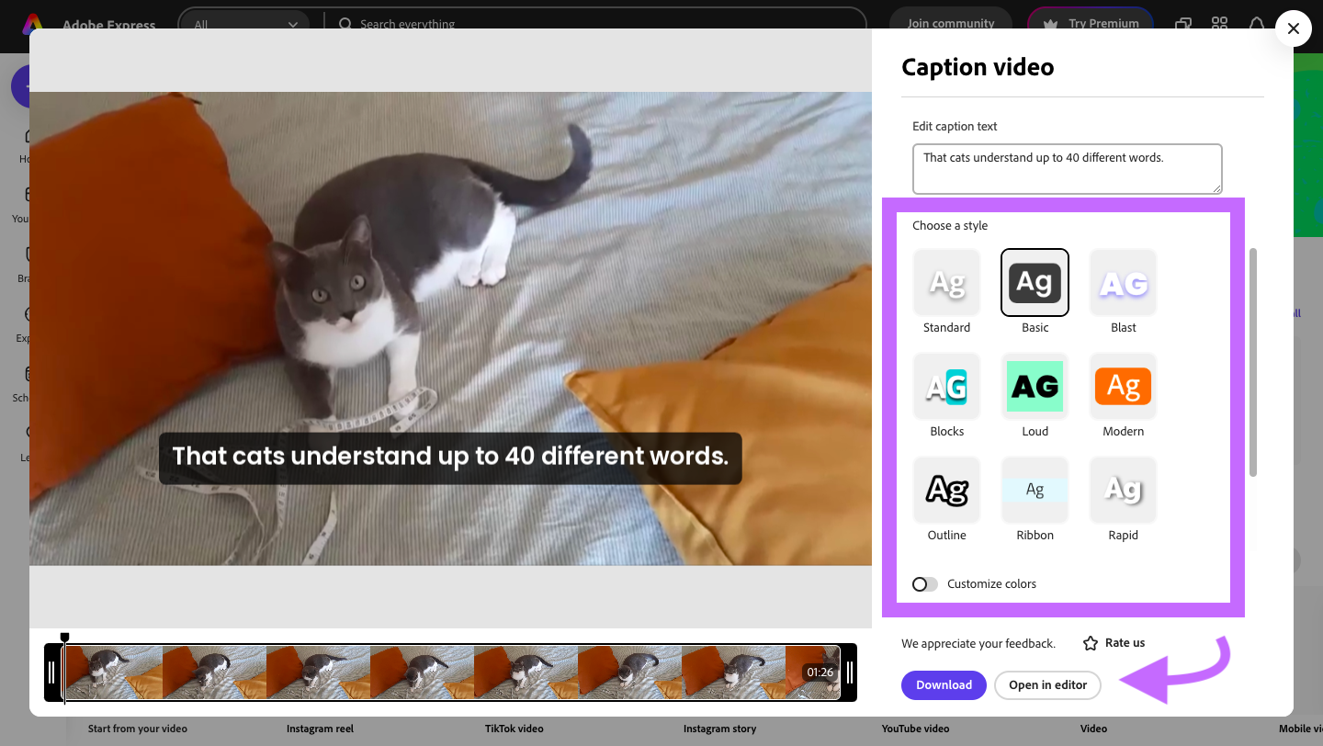Switch caption style to Rapid
The height and width of the screenshot is (746, 1323).
[1123, 490]
